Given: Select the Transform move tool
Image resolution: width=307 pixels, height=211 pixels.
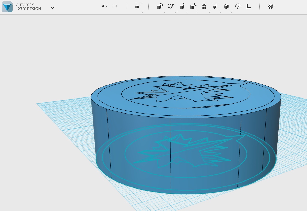Looking at the screenshot, I should [x=137, y=6].
